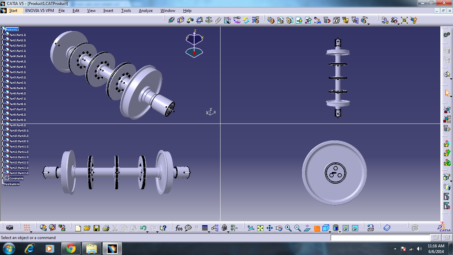453x255 pixels.
Task: Click the system clock showing 11:16 AM
Action: coord(436,246)
